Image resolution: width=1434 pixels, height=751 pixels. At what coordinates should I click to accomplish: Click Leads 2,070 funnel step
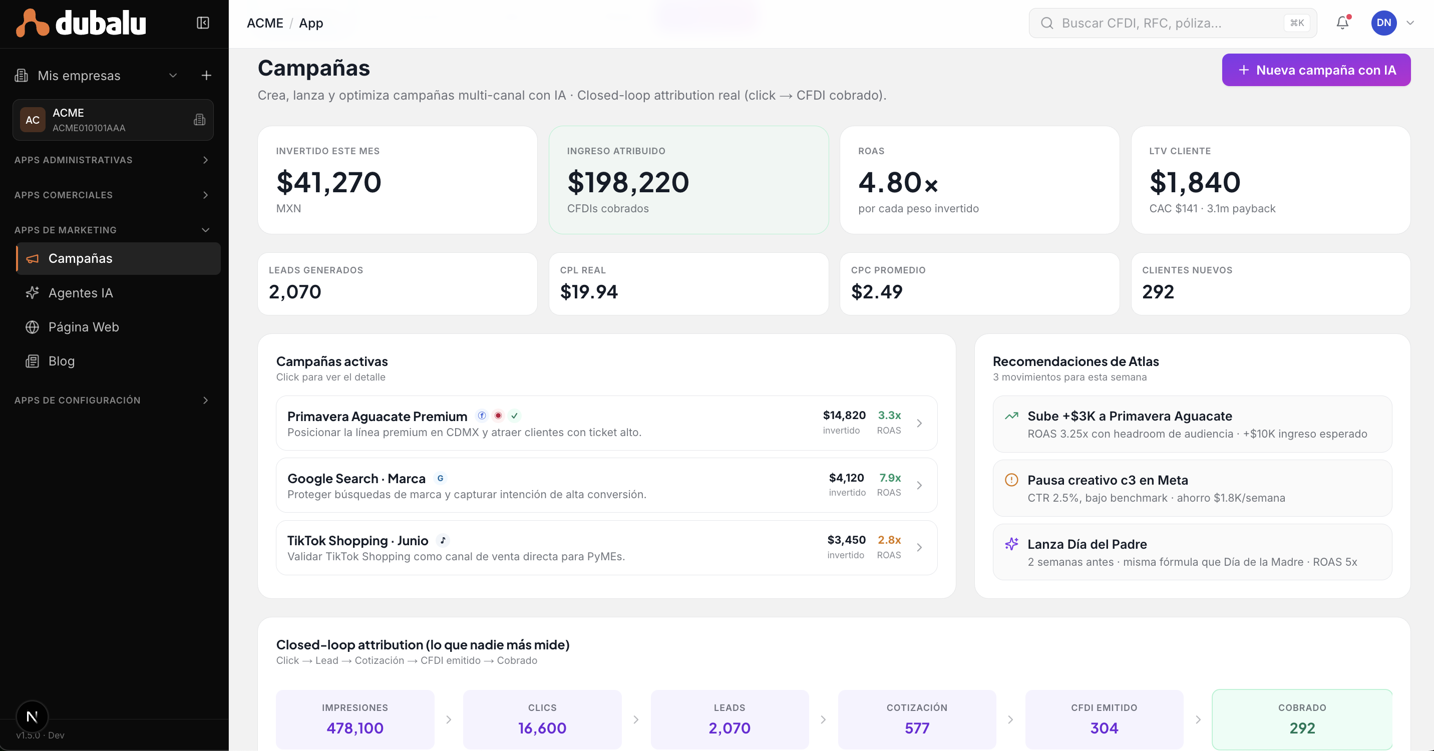729,719
